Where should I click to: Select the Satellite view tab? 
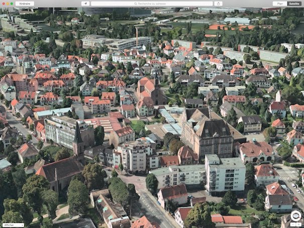point(294,4)
